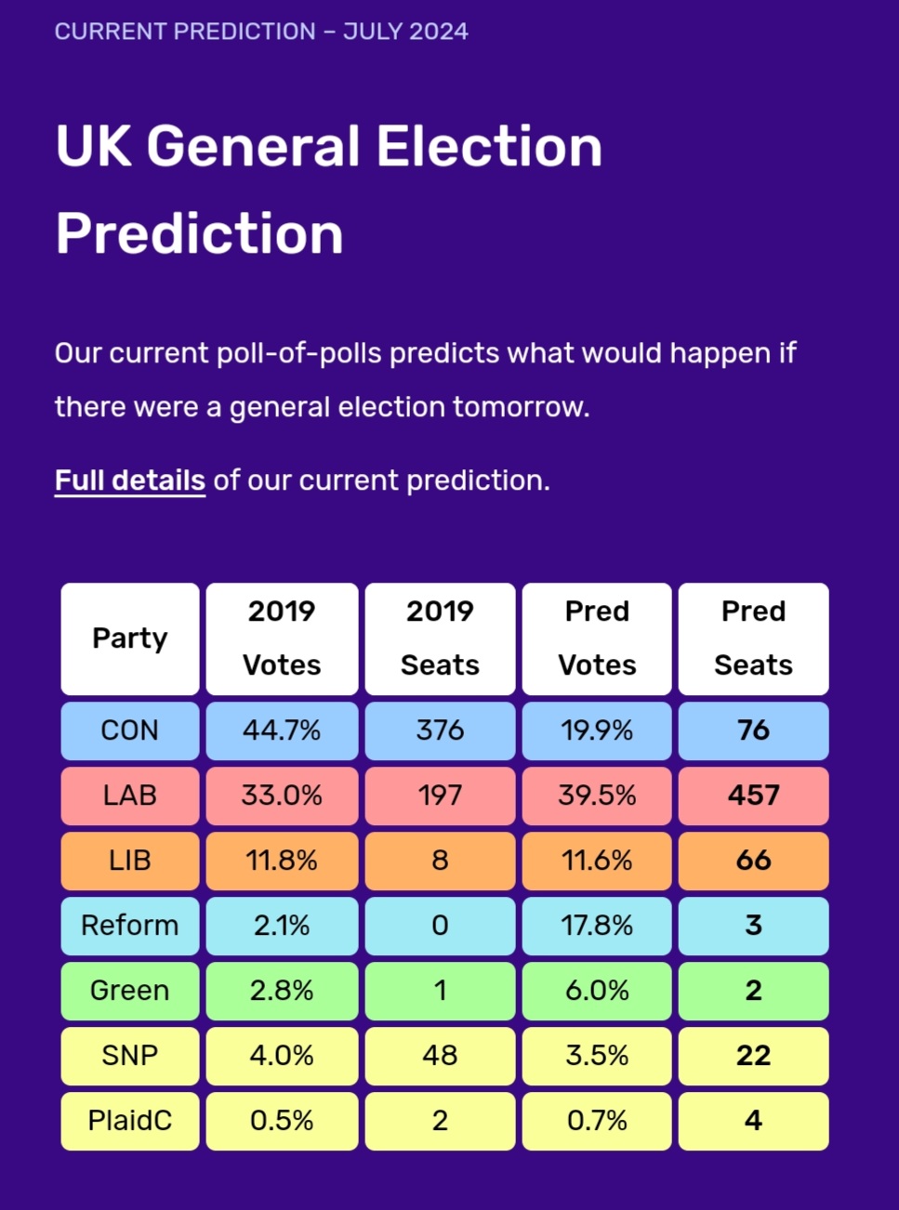
Task: Click the CON party cell
Action: pos(130,730)
